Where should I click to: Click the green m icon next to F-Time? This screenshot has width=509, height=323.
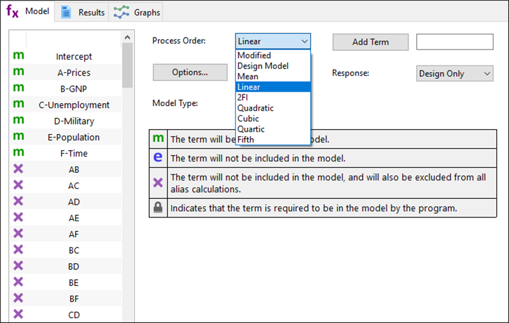pyautogui.click(x=18, y=152)
